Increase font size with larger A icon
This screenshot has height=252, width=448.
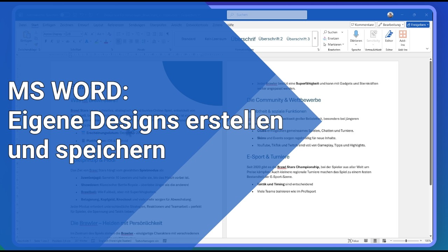point(87,34)
